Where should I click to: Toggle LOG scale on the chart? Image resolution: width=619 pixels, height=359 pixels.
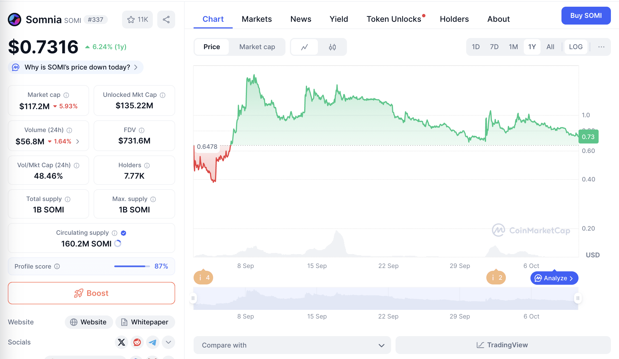576,47
